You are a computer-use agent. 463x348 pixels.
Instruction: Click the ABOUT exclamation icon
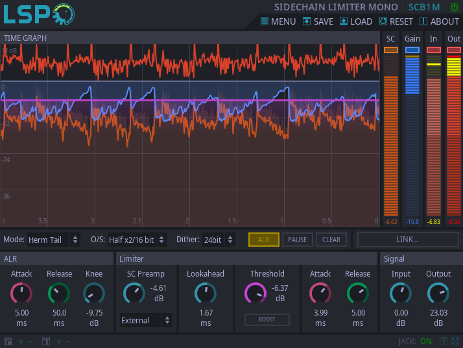pos(423,21)
